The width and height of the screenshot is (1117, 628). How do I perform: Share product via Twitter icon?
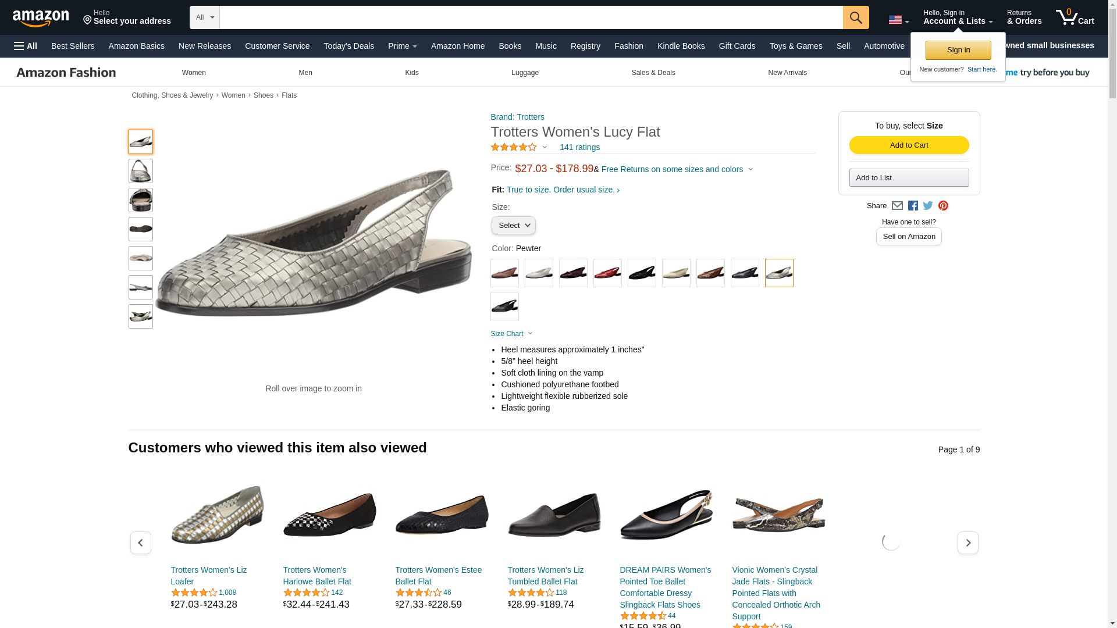click(x=928, y=206)
